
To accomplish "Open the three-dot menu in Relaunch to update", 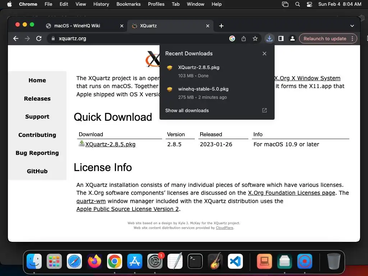I will point(352,38).
